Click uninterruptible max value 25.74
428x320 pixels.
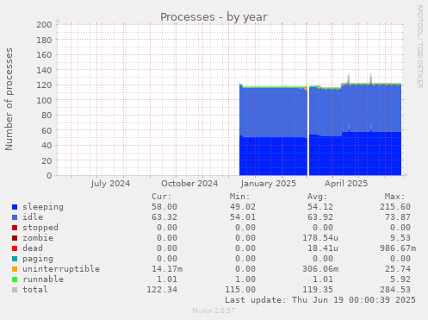click(398, 269)
